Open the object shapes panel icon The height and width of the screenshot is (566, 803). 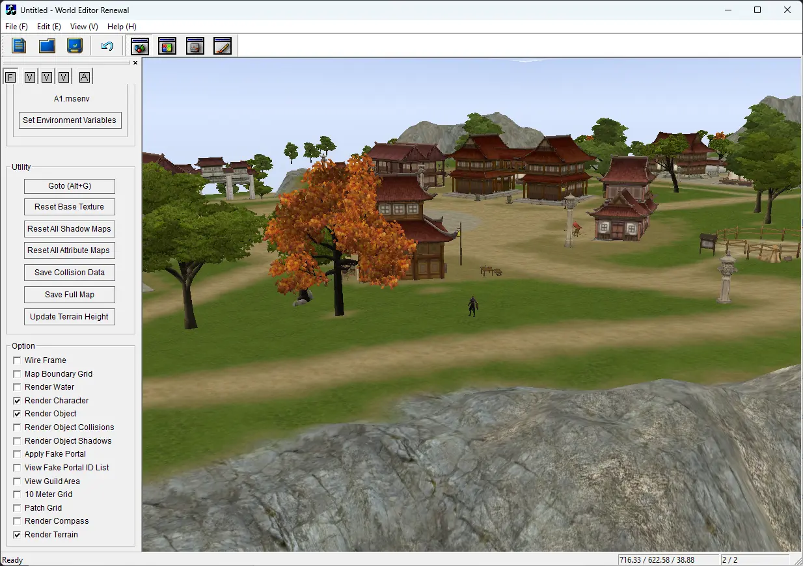(x=140, y=46)
